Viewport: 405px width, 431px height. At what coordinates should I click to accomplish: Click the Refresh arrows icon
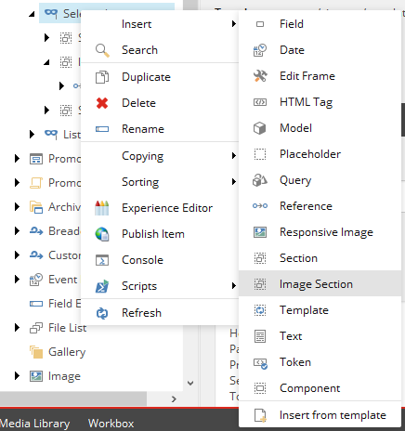click(x=102, y=313)
